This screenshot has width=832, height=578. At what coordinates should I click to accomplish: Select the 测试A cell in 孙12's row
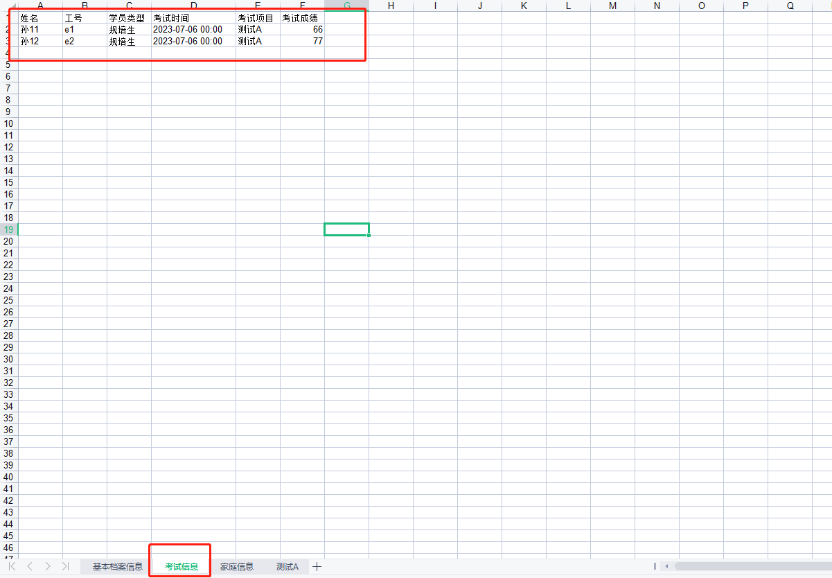tap(258, 42)
